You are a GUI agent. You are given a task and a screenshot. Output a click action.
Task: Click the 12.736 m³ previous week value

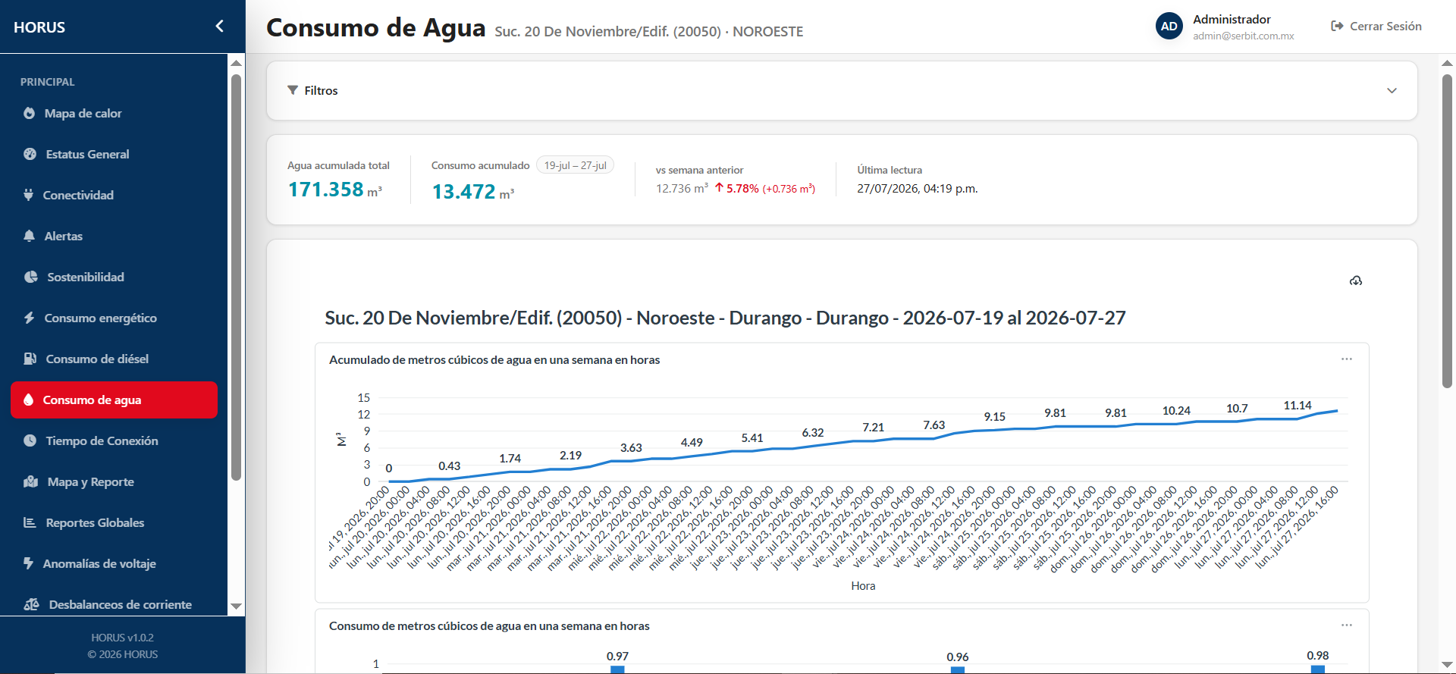pyautogui.click(x=682, y=188)
